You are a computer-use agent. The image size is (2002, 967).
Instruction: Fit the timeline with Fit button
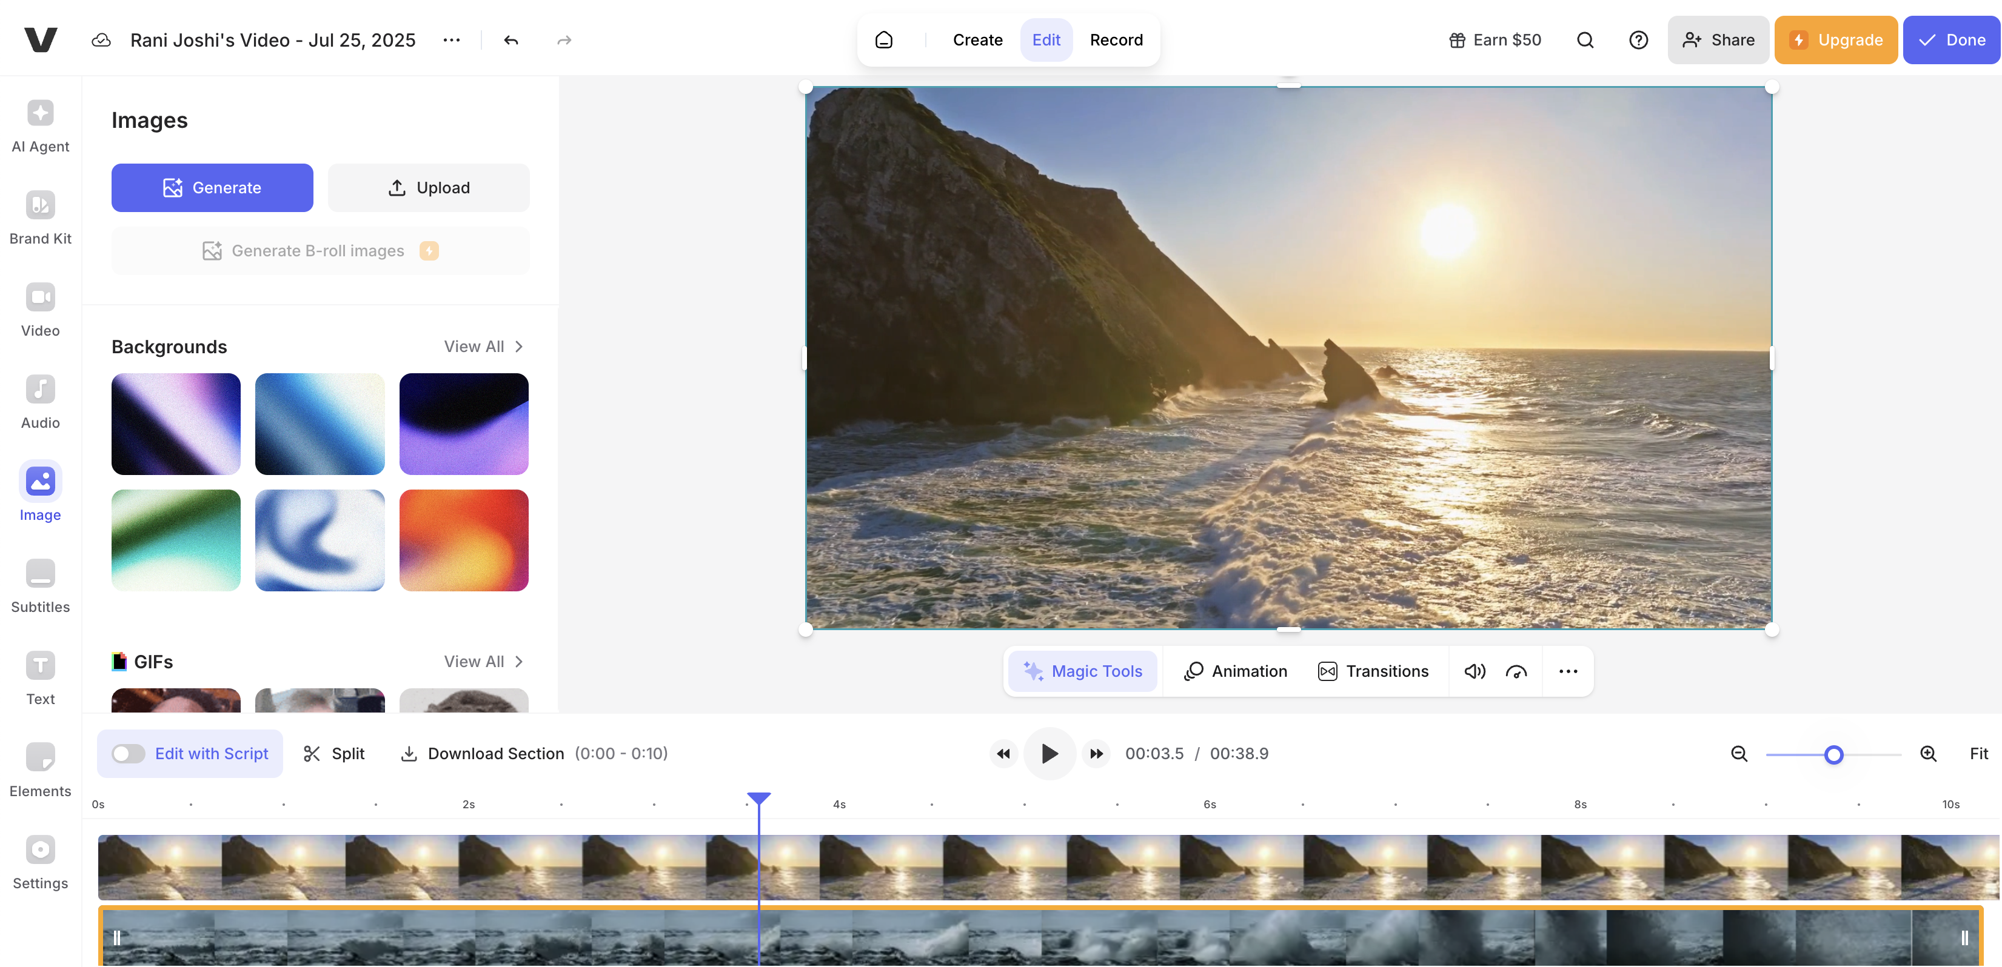(x=1979, y=753)
